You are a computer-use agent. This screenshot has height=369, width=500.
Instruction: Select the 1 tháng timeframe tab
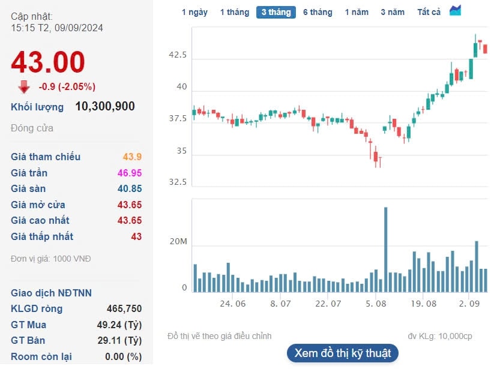click(234, 12)
